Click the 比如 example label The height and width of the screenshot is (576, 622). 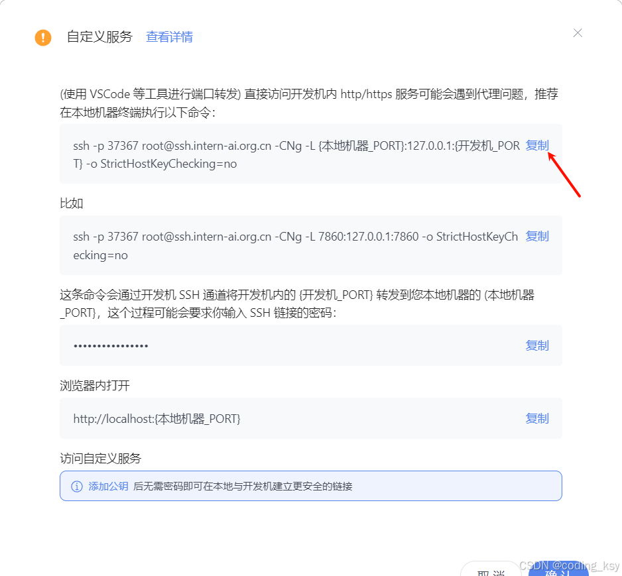pyautogui.click(x=72, y=203)
